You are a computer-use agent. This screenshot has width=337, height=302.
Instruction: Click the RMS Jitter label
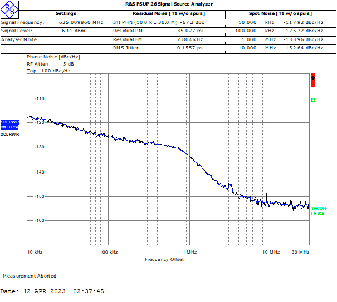[x=126, y=48]
